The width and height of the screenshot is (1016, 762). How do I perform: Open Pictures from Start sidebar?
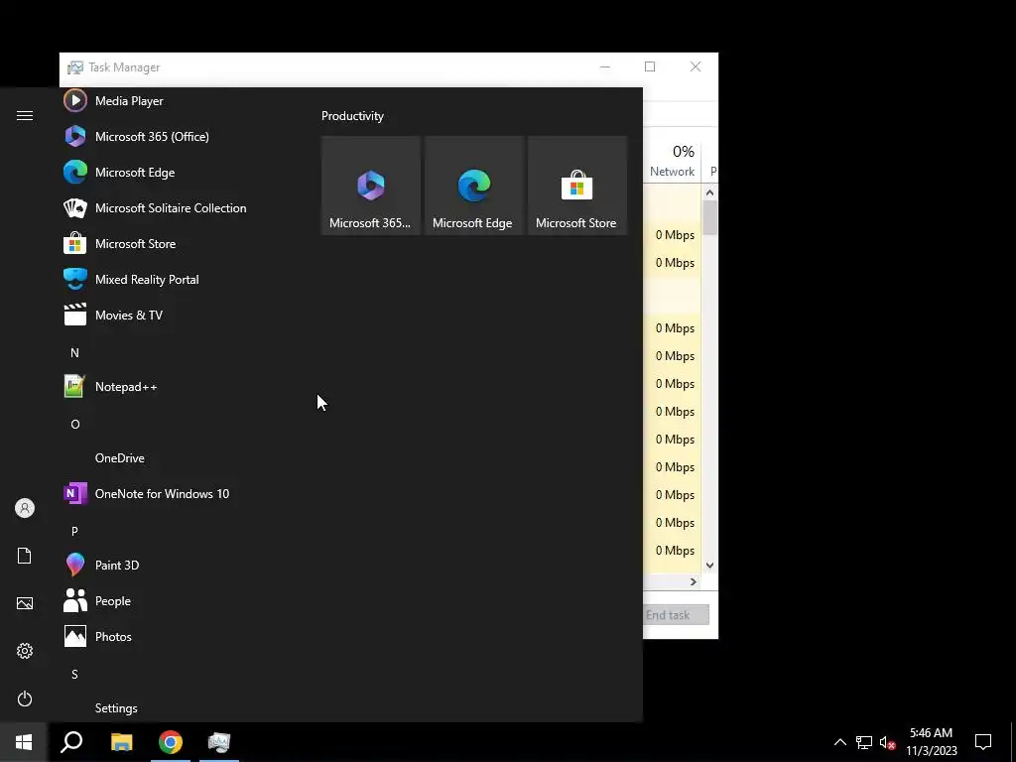pos(25,603)
